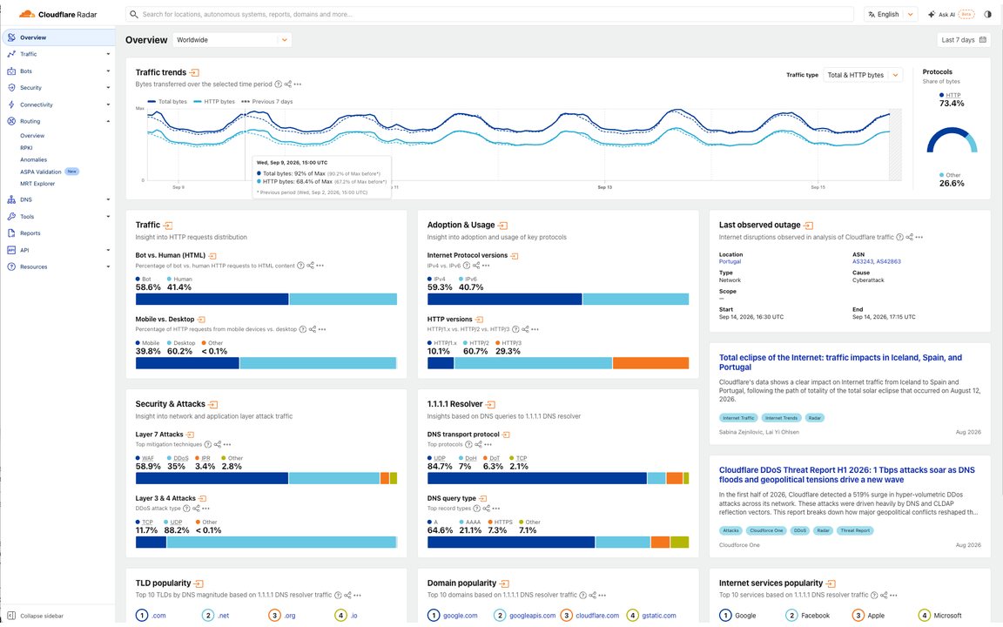1003x627 pixels.
Task: Open the Last 7 days date picker
Action: tap(963, 40)
